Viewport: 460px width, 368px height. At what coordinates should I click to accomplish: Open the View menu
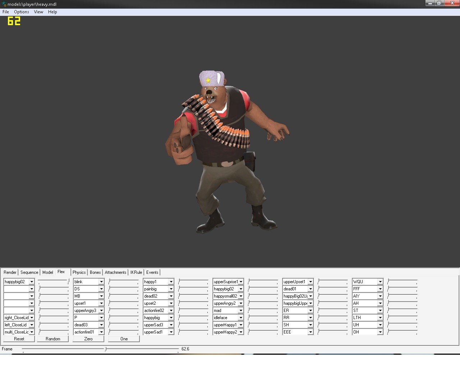click(38, 12)
